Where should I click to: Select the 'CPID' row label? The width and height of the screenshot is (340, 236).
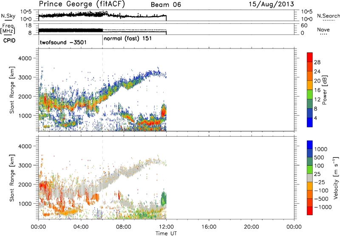(x=9, y=40)
